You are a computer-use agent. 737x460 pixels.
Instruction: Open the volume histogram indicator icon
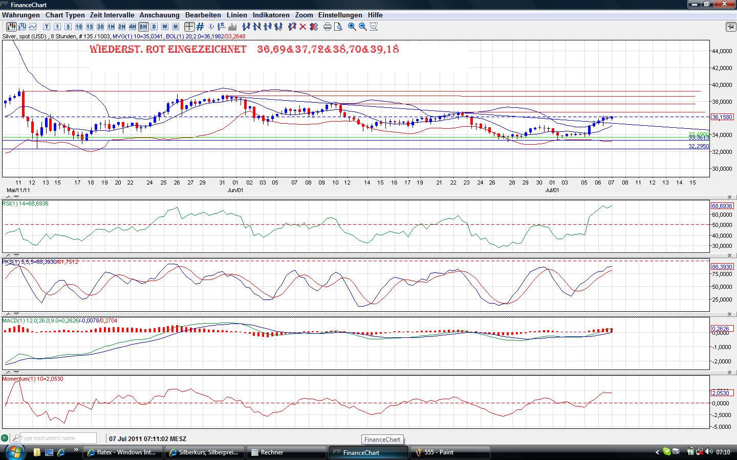[233, 27]
